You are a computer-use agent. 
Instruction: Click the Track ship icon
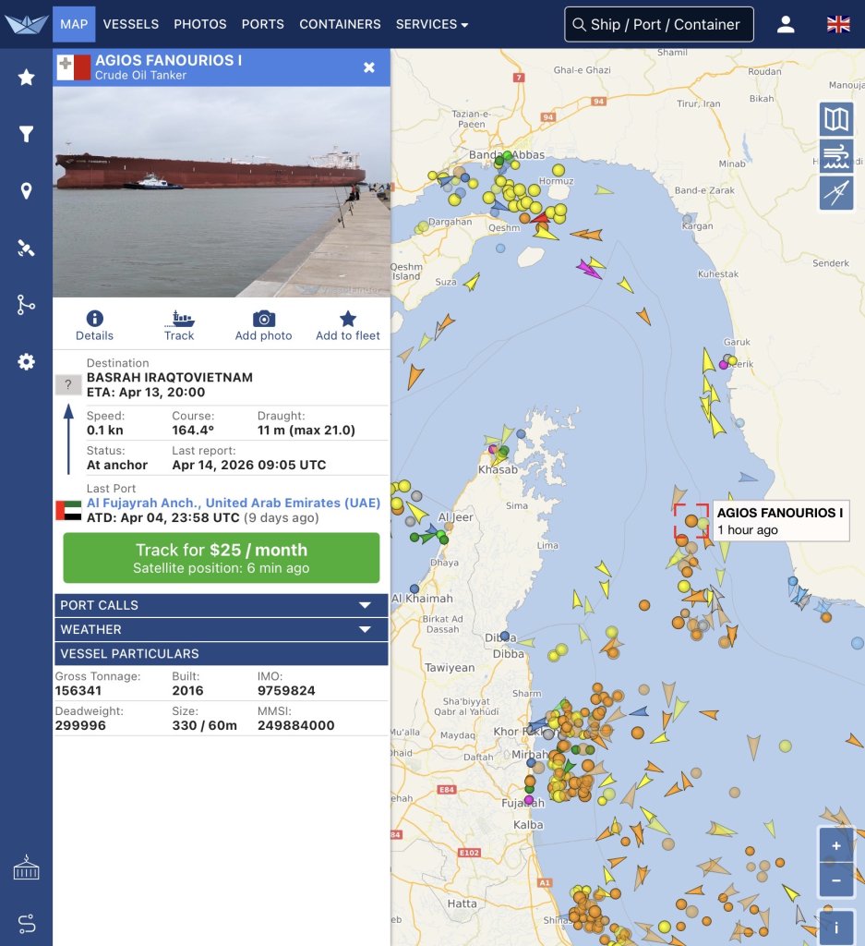[x=179, y=320]
